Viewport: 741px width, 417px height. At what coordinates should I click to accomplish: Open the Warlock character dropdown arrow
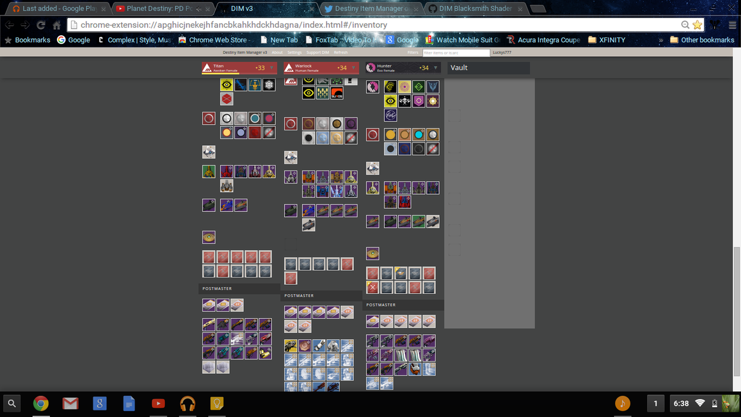click(353, 67)
